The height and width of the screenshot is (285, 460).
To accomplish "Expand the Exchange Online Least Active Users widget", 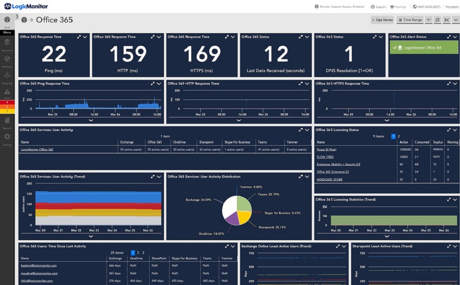I will (x=338, y=246).
